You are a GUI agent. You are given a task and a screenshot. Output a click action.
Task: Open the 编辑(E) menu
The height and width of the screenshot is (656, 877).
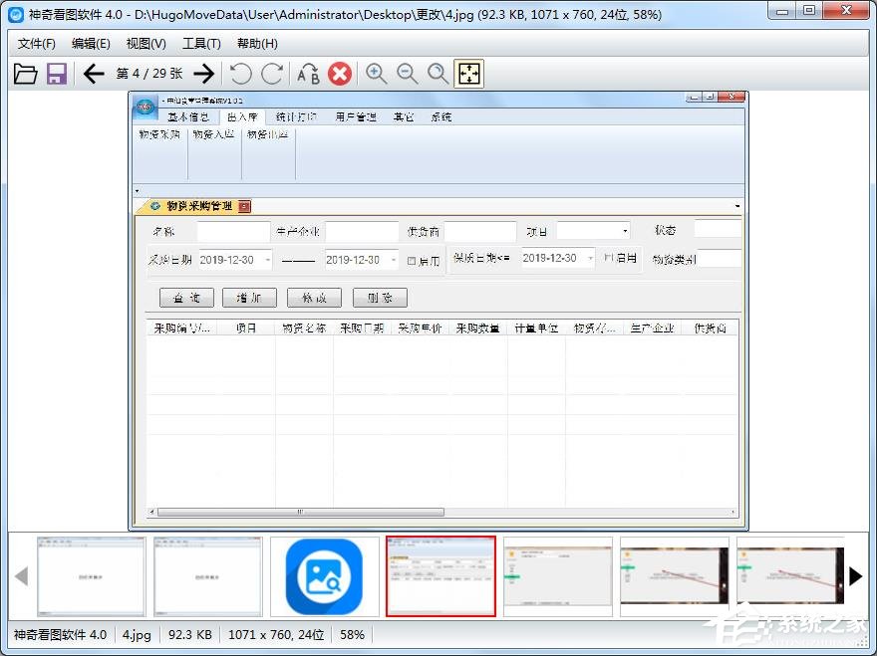click(x=91, y=44)
